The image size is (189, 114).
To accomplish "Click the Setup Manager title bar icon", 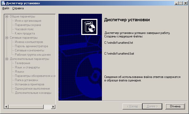I will click(x=3, y=3).
